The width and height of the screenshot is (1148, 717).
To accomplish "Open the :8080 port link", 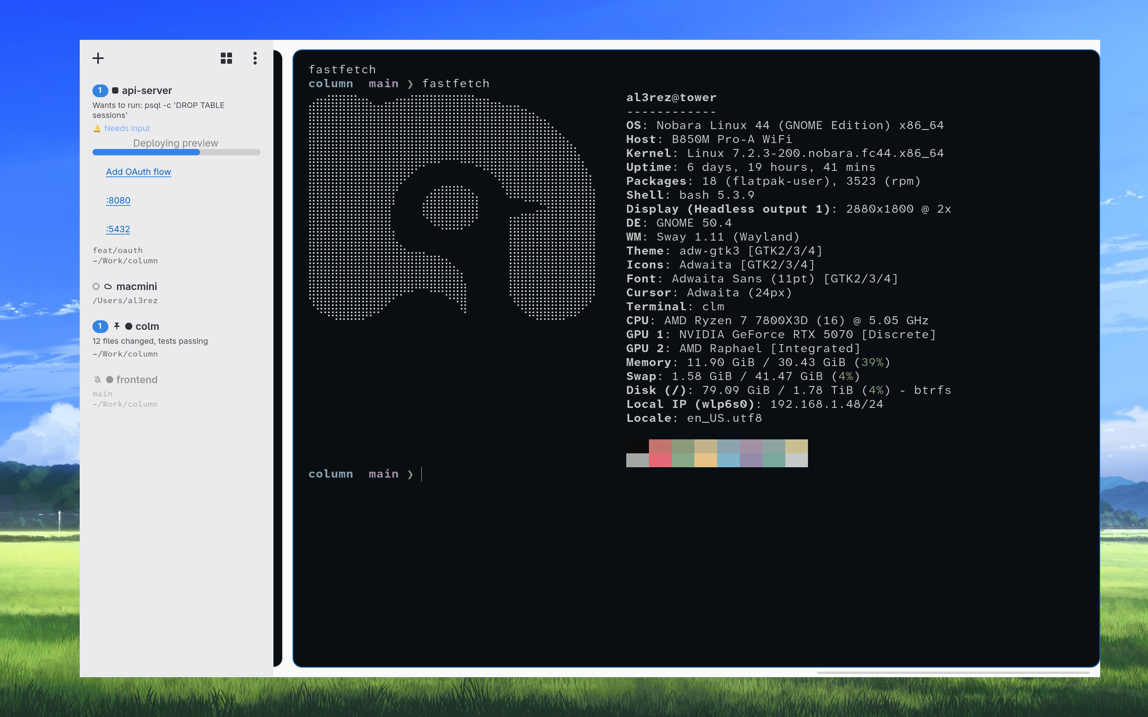I will [118, 200].
